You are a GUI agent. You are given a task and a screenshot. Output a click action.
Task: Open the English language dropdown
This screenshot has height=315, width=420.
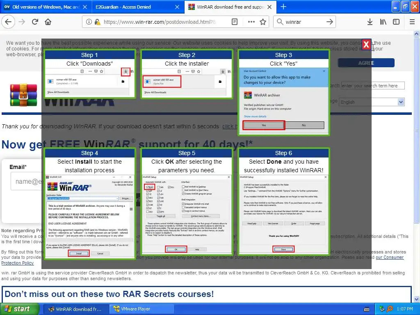tap(372, 102)
